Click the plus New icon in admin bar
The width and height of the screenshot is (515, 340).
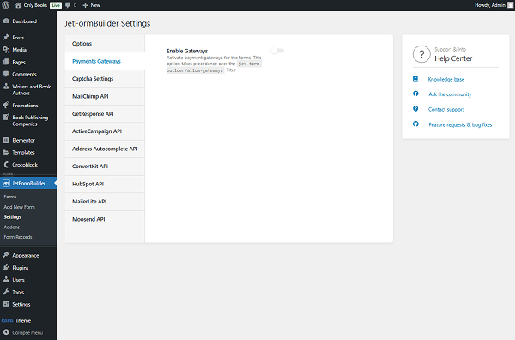pyautogui.click(x=85, y=5)
